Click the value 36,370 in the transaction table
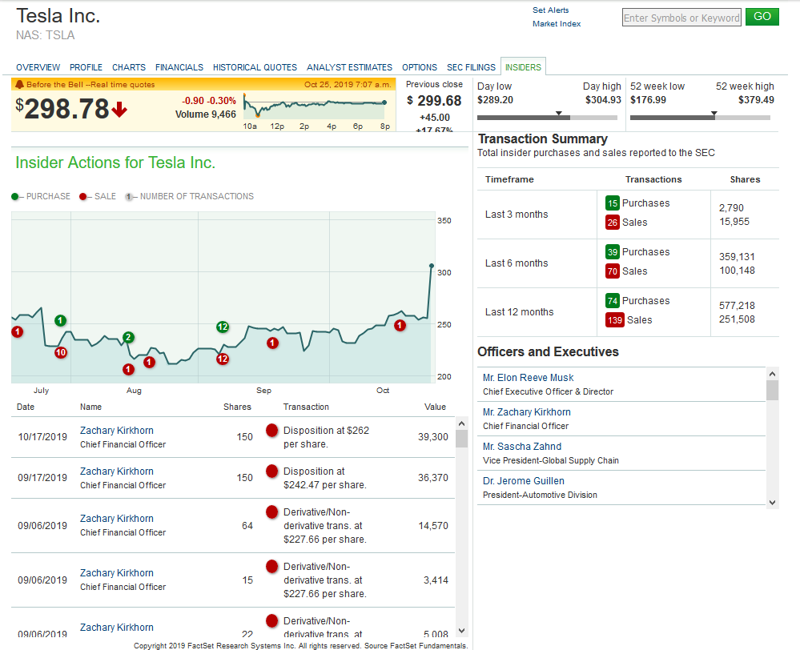The width and height of the screenshot is (800, 650). [x=432, y=478]
